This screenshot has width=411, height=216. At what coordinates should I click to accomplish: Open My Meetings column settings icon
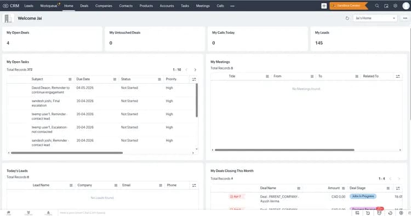(398, 77)
